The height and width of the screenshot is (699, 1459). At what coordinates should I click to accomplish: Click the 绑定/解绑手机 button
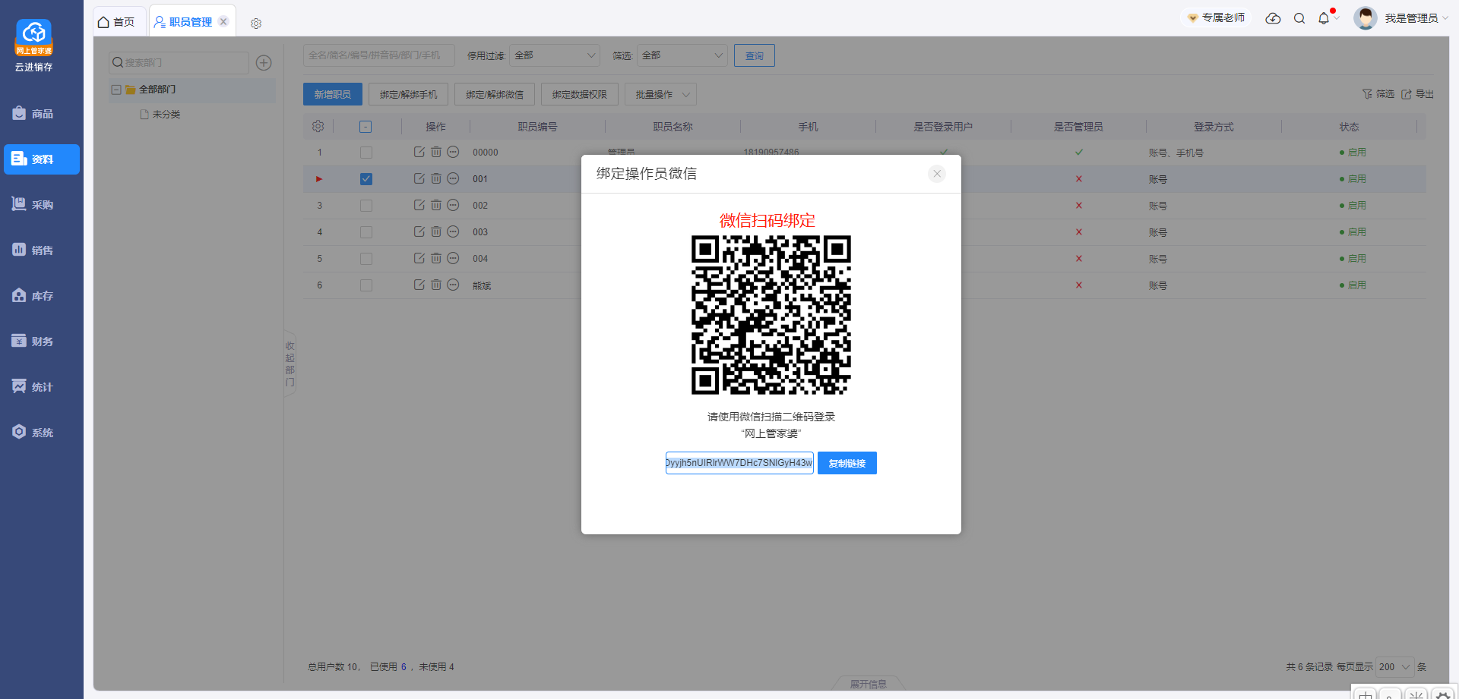[x=409, y=94]
